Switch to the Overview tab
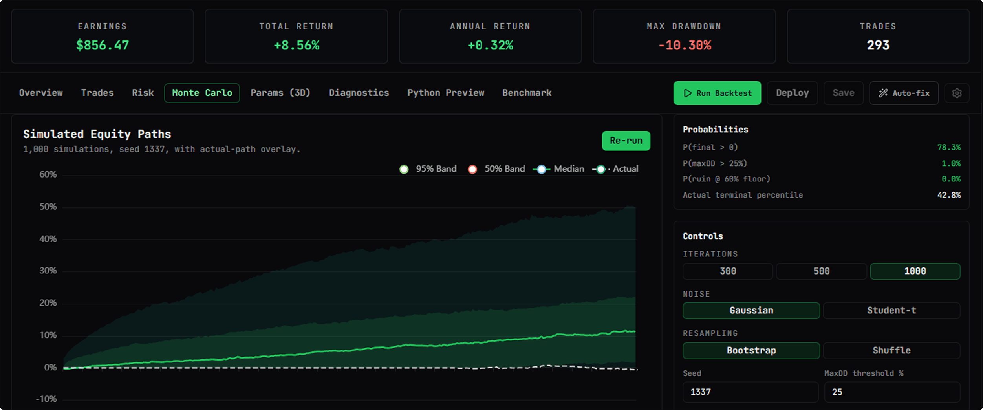The image size is (983, 410). [x=41, y=93]
